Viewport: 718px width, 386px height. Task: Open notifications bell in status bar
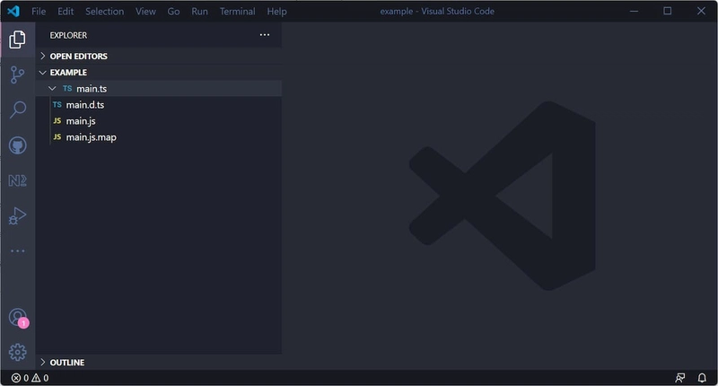702,378
